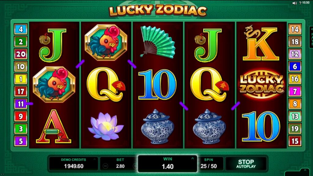Image resolution: width=313 pixels, height=176 pixels.
Task: Stop Autoplay
Action: [x=246, y=164]
